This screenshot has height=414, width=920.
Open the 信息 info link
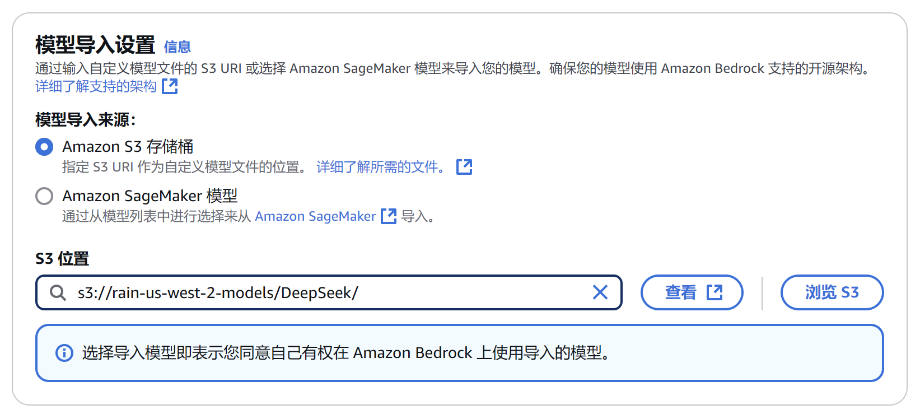point(177,47)
